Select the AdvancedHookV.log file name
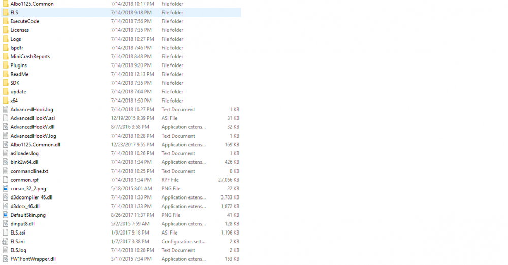 (33, 136)
